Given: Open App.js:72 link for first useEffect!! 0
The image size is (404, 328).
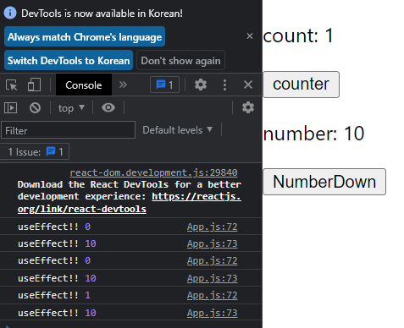Looking at the screenshot, I should coord(212,227).
